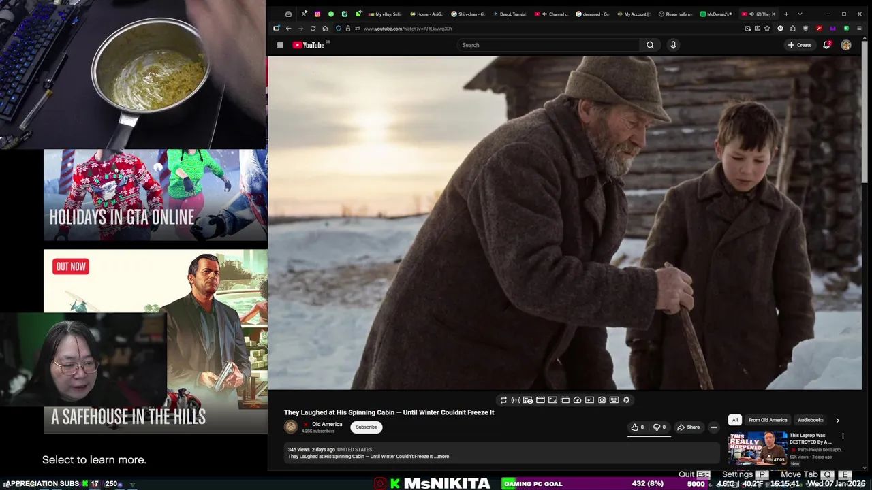The width and height of the screenshot is (872, 490).
Task: Switch to the Shin-chan Google tab
Action: (468, 14)
